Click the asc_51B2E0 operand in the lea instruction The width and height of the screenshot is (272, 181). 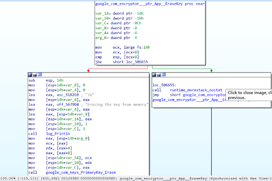coord(68,95)
